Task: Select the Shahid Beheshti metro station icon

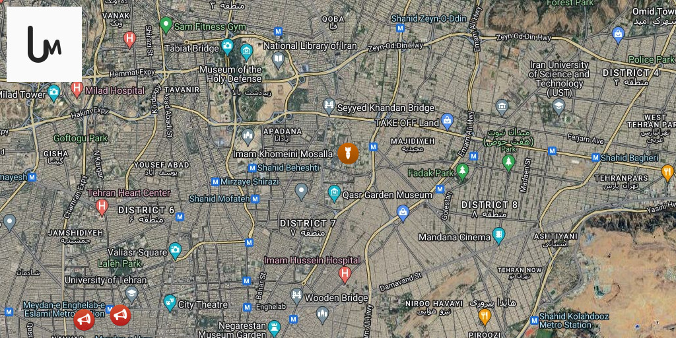Action: click(253, 168)
